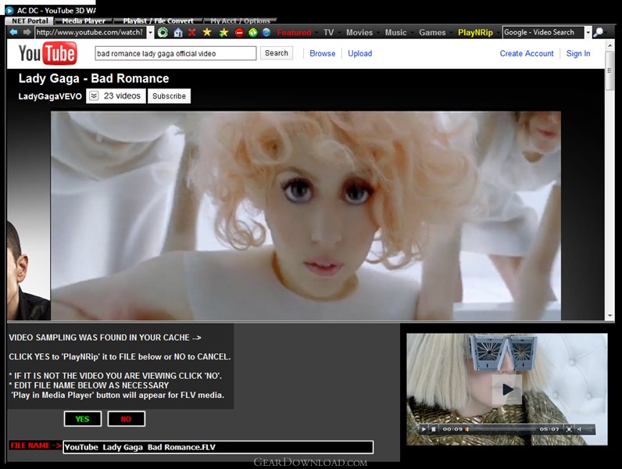This screenshot has width=622, height=469.
Task: Go back with the blue arrow
Action: point(14,32)
